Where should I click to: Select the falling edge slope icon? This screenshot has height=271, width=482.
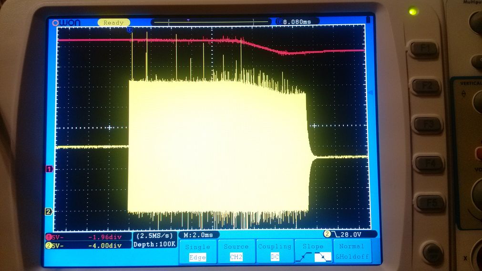coord(324,257)
